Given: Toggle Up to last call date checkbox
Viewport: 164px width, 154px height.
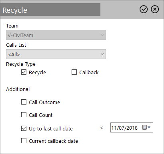Looking at the screenshot, I should (24, 128).
